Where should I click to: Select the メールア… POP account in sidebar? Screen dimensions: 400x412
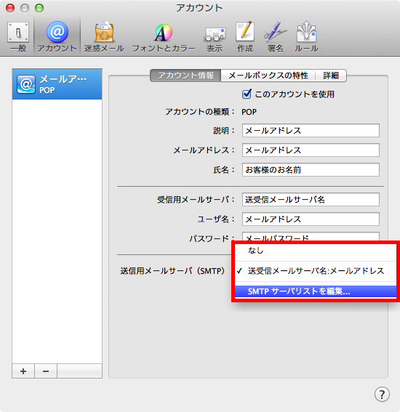pyautogui.click(x=57, y=84)
